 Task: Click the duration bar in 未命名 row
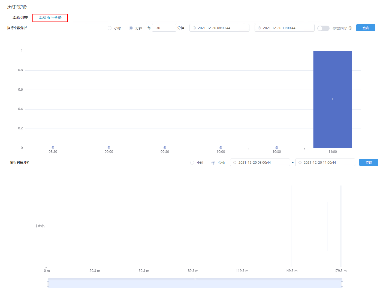coord(327,226)
